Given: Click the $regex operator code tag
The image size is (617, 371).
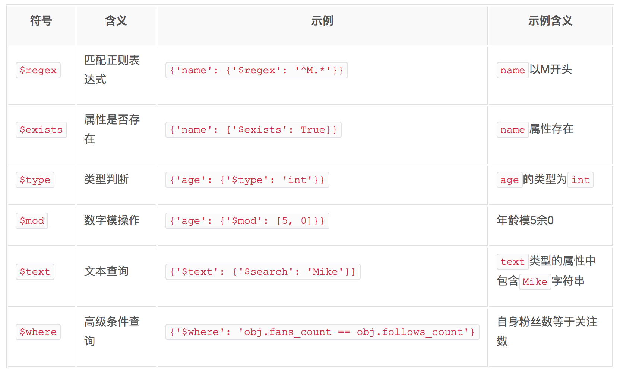Looking at the screenshot, I should pyautogui.click(x=38, y=70).
